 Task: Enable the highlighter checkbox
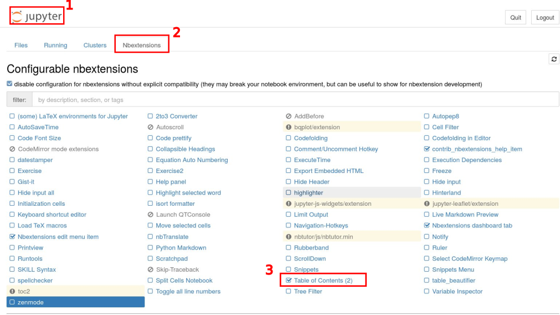coord(288,192)
